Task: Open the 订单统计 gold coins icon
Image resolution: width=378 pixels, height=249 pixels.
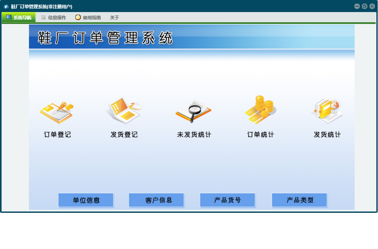Action: coord(261,110)
